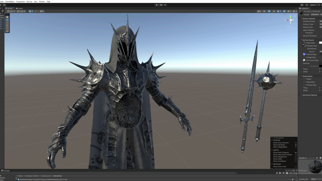Collapse the Surface Options section
322x181 pixels.
(x=301, y=19)
